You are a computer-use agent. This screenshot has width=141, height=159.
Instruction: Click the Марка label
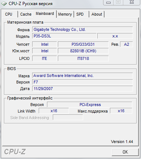pyautogui.click(x=24, y=76)
